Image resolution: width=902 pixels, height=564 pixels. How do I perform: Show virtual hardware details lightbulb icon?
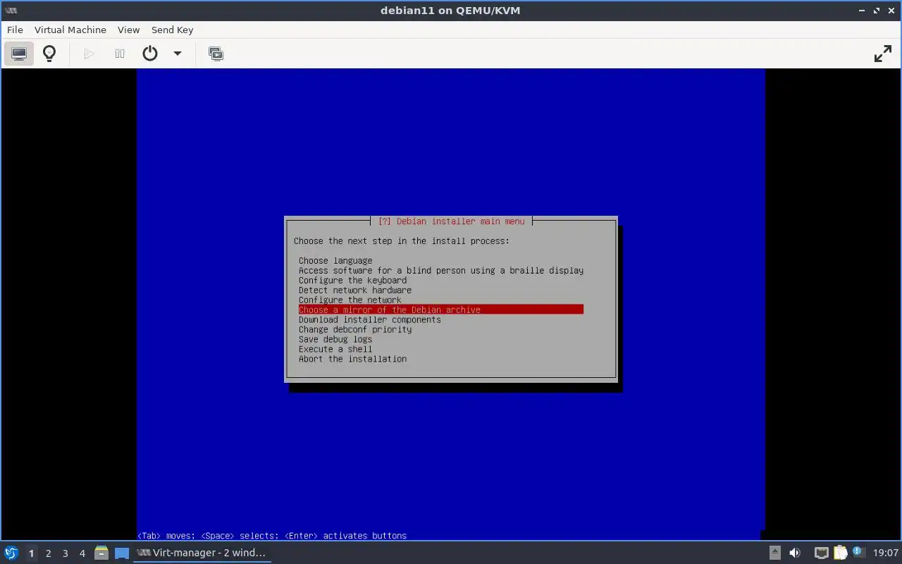(x=49, y=54)
